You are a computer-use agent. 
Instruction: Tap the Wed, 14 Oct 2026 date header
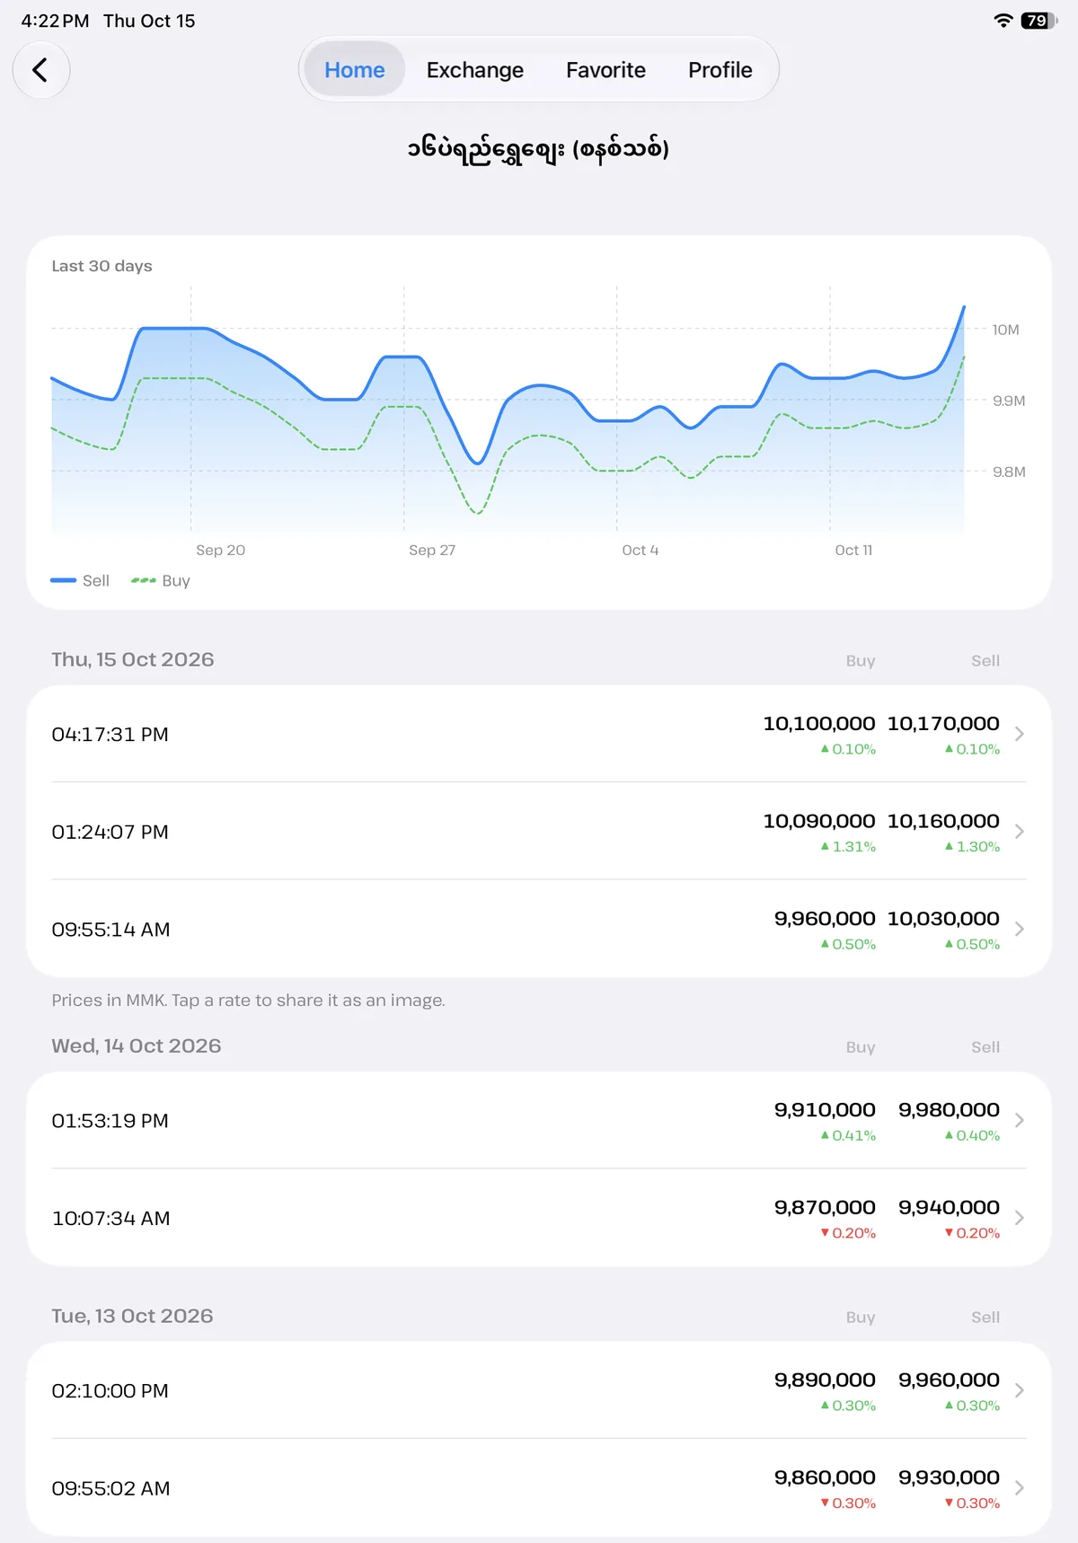point(137,1046)
